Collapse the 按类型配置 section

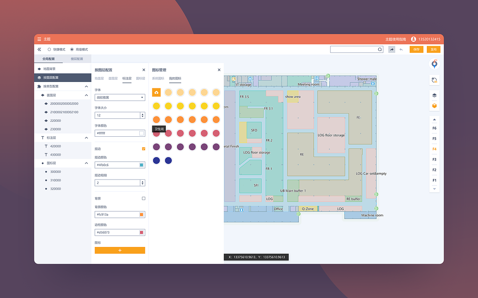86,86
